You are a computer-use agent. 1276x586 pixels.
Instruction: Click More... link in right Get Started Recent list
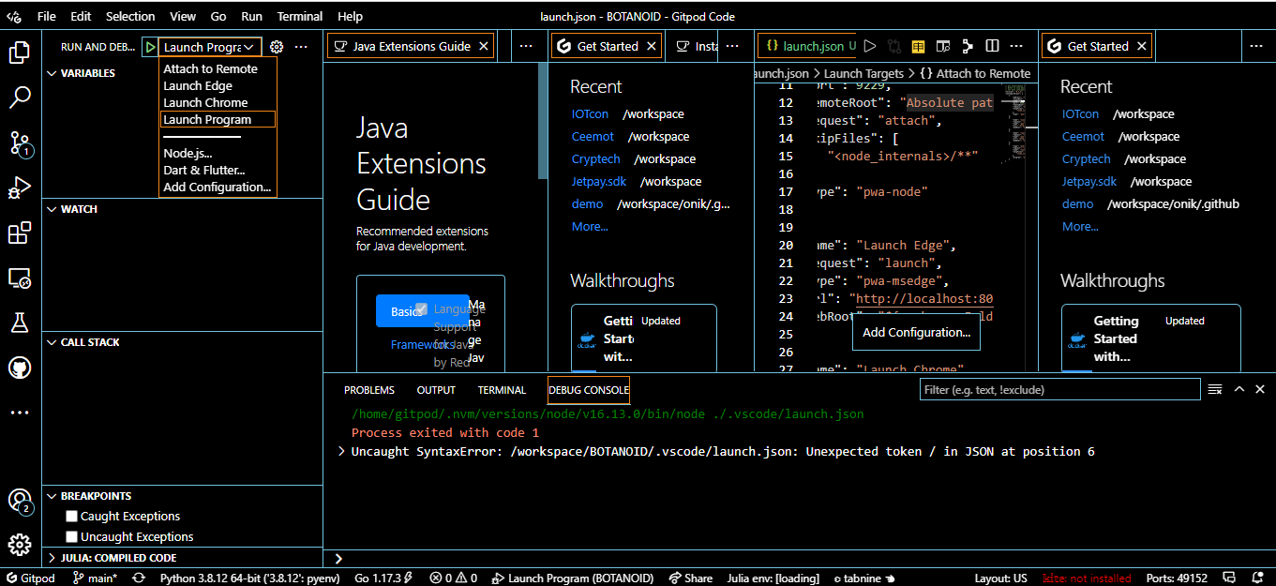(1080, 226)
